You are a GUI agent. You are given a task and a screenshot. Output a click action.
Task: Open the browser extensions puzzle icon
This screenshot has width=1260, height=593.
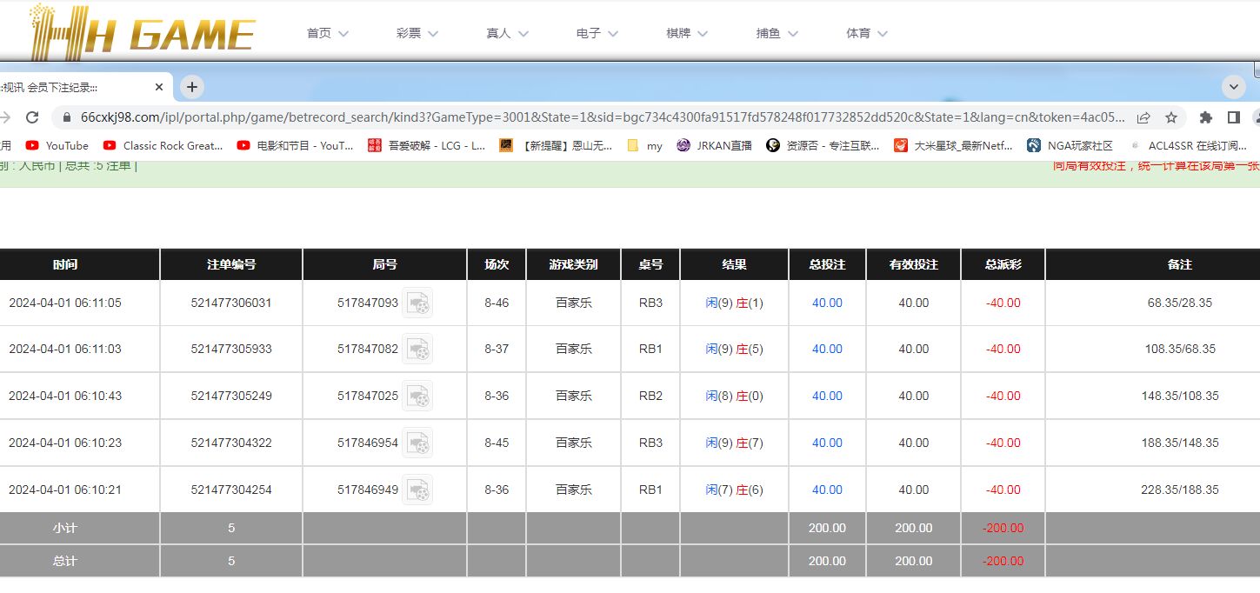pos(1205,117)
